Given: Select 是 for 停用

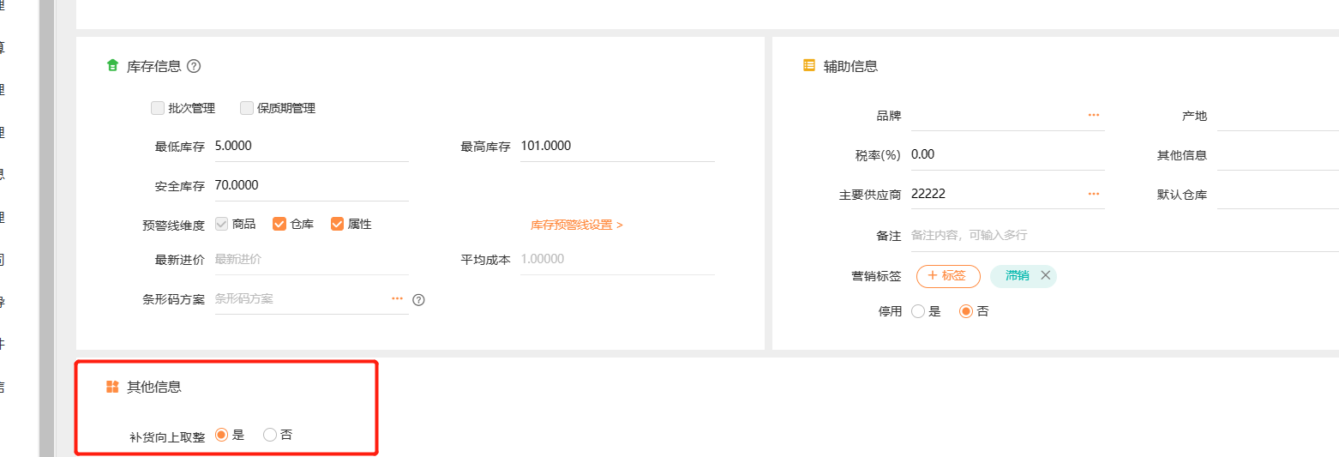Looking at the screenshot, I should coord(918,311).
